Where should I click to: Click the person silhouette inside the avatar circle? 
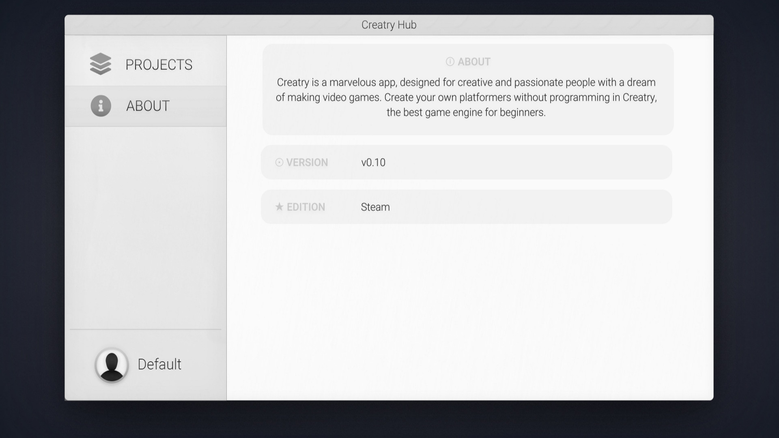pos(112,365)
